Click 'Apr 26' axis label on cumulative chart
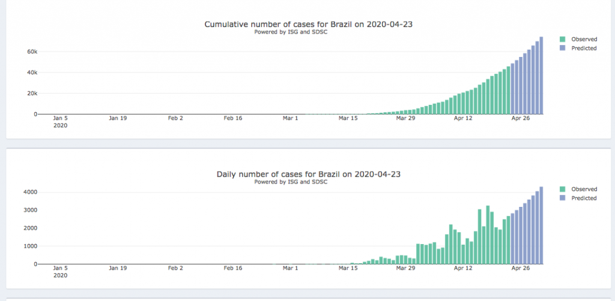The height and width of the screenshot is (301, 615). (521, 118)
